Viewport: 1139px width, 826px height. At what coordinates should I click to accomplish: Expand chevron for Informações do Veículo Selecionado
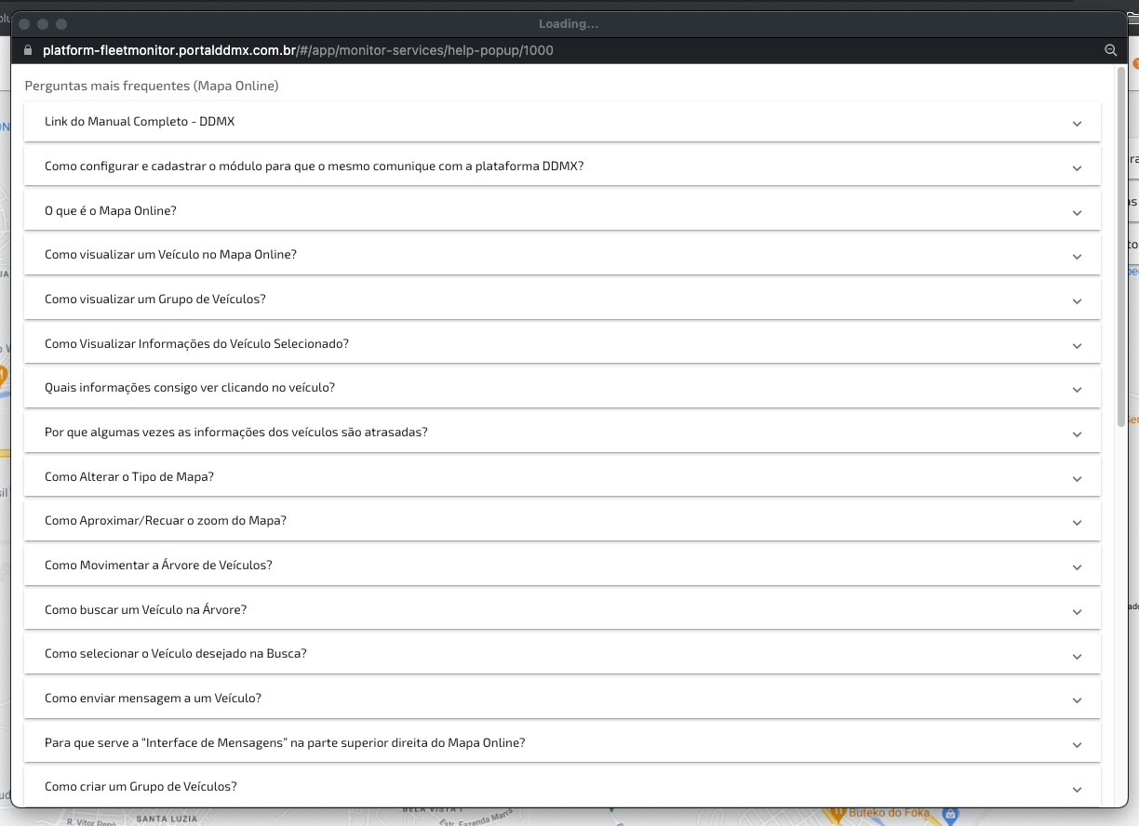(1077, 346)
